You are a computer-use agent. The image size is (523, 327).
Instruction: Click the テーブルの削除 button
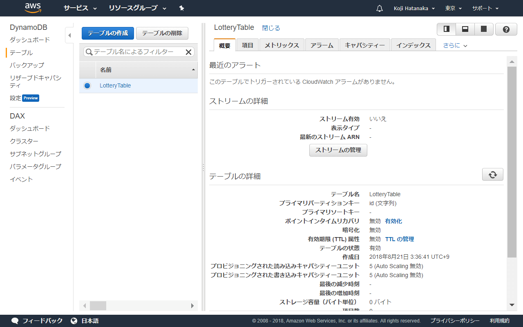point(162,33)
